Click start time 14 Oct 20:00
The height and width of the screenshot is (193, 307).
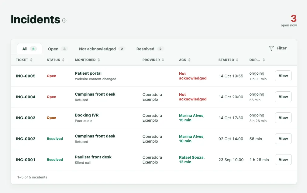(231, 97)
